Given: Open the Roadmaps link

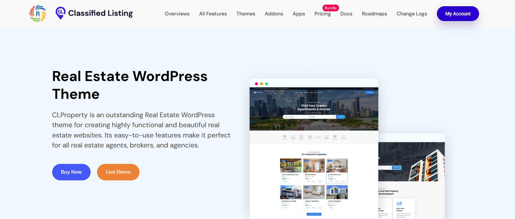Looking at the screenshot, I should [x=374, y=14].
